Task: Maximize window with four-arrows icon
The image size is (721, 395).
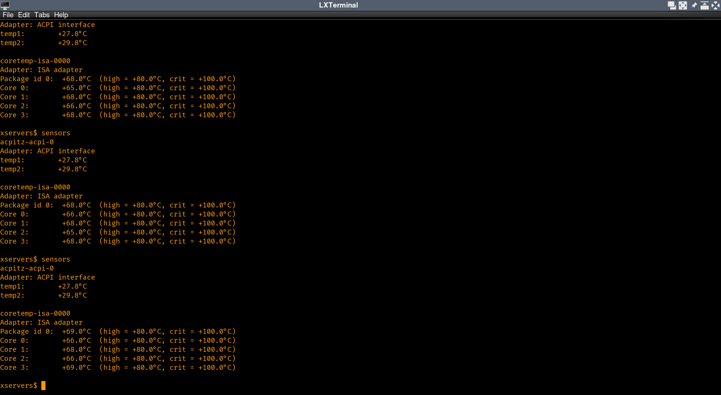Action: 683,5
